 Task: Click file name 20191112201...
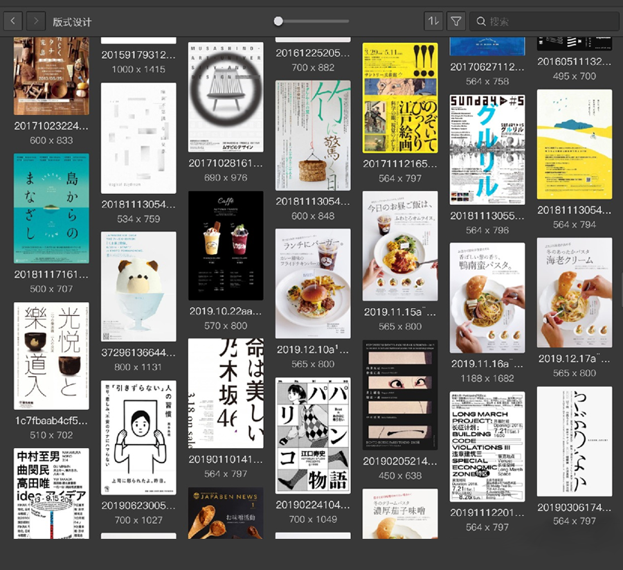(487, 513)
